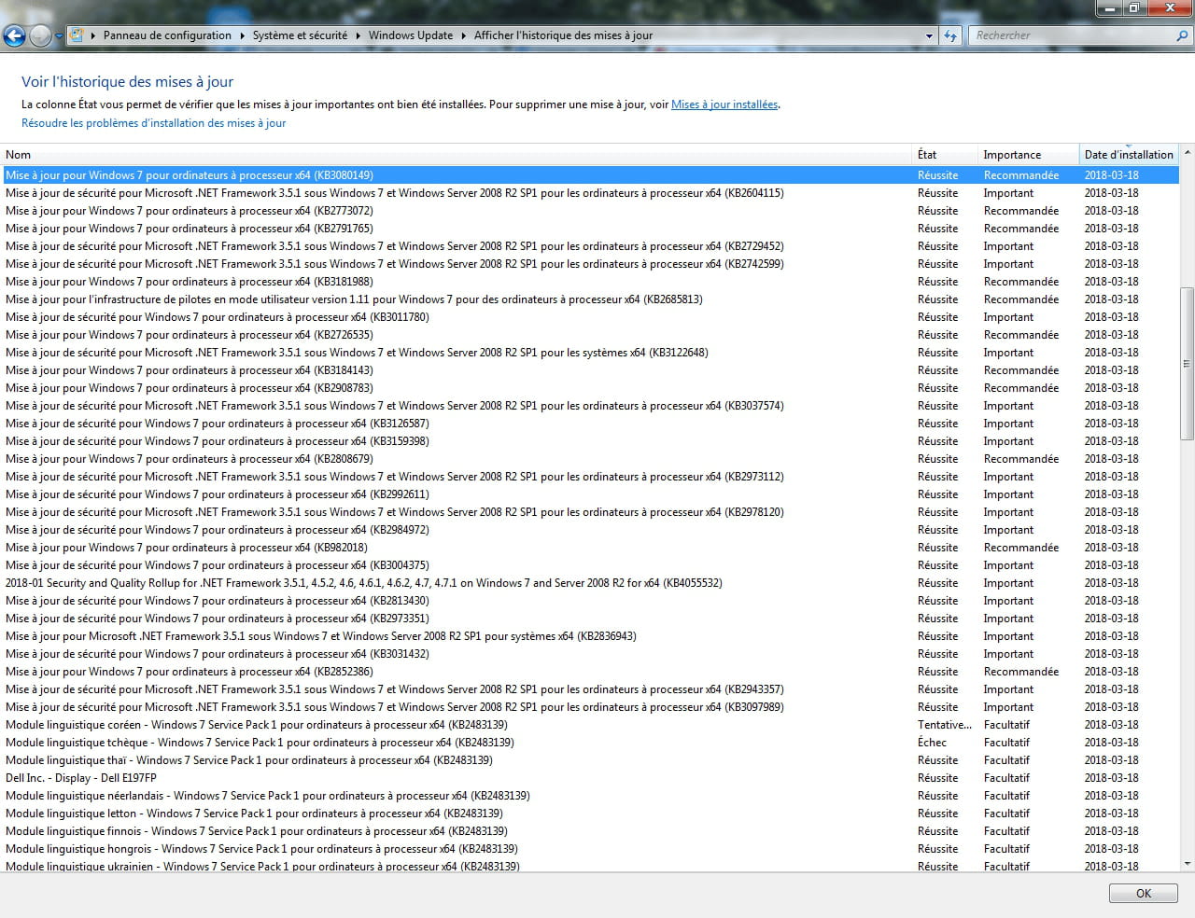Click the vertical scrollbar thumb
The width and height of the screenshot is (1195, 918).
click(1187, 364)
